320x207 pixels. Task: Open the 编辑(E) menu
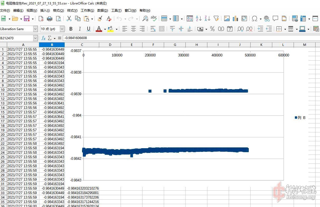coord(18,11)
